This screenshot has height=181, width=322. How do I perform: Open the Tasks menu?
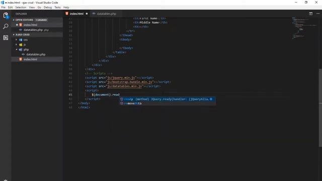[x=57, y=8]
